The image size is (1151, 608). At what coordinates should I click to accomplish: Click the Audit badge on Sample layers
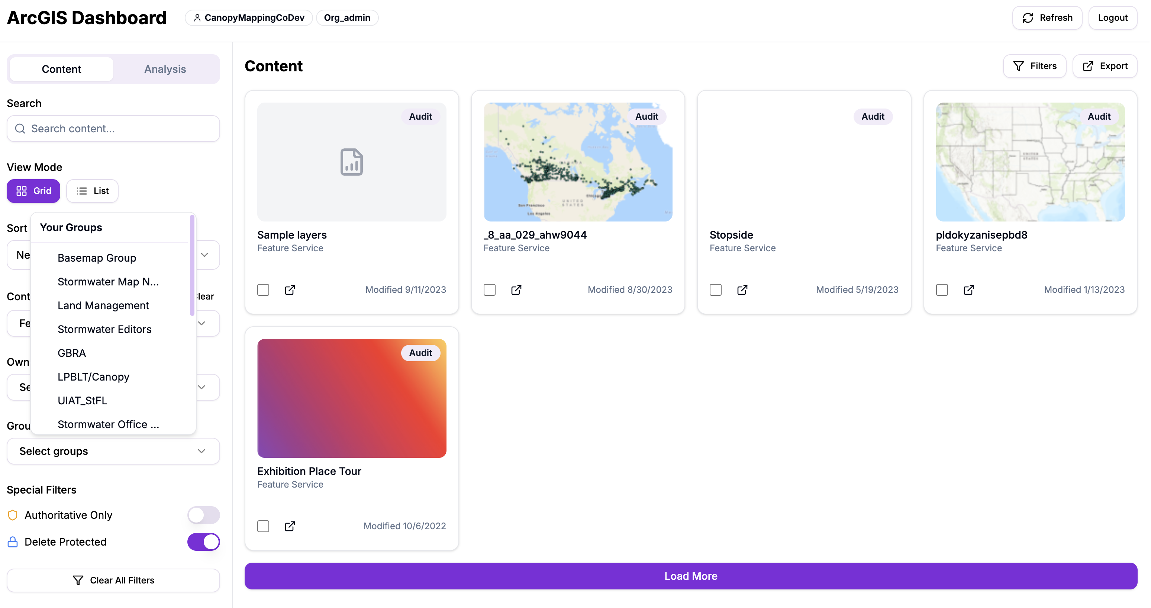click(420, 117)
